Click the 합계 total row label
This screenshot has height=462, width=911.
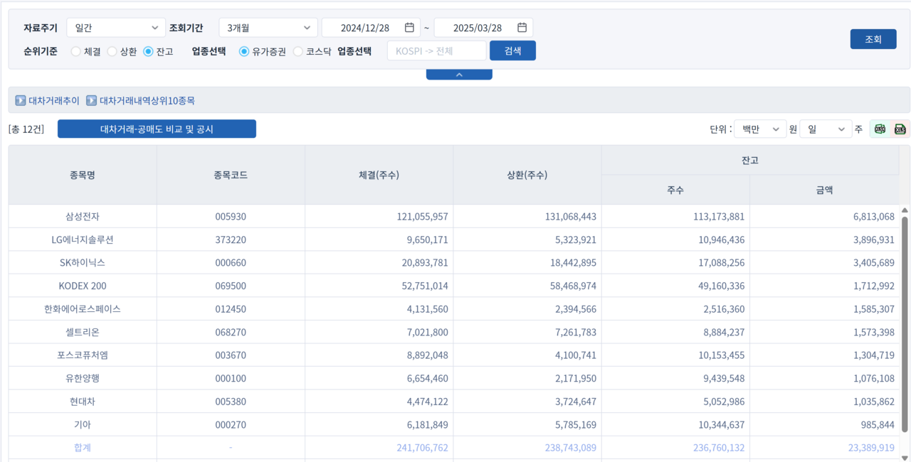(x=83, y=448)
